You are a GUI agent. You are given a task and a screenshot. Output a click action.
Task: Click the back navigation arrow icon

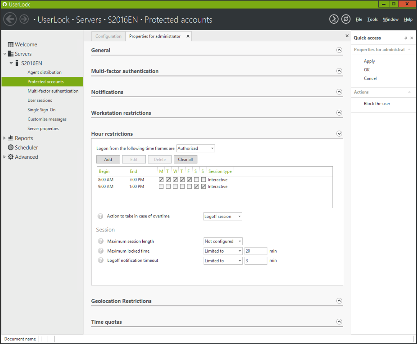[10, 20]
